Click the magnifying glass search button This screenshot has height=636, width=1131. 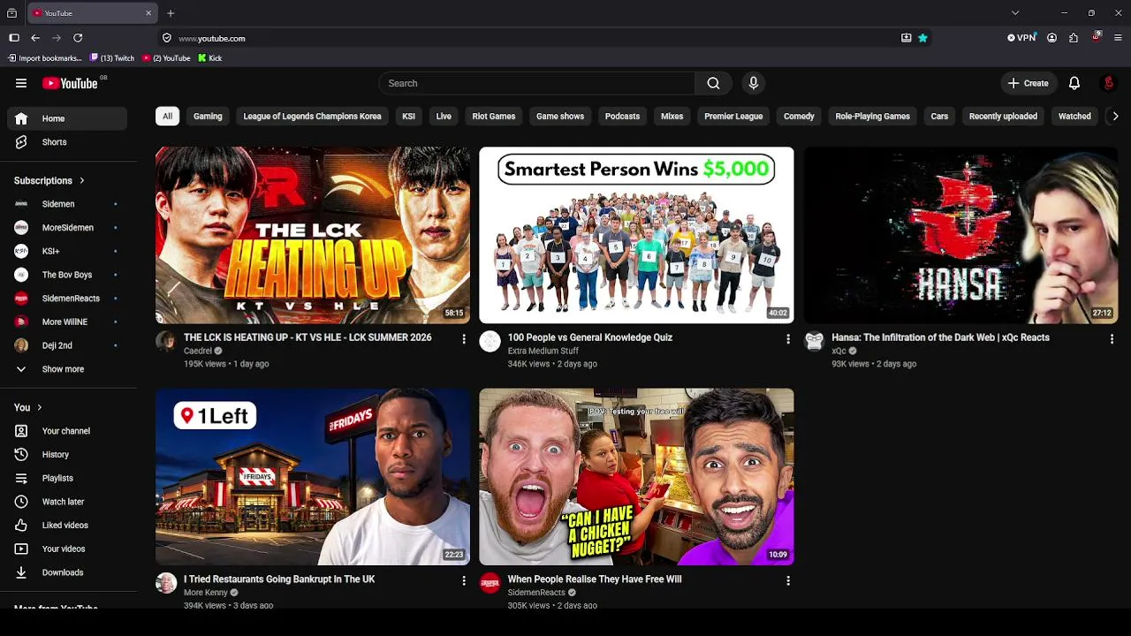713,83
